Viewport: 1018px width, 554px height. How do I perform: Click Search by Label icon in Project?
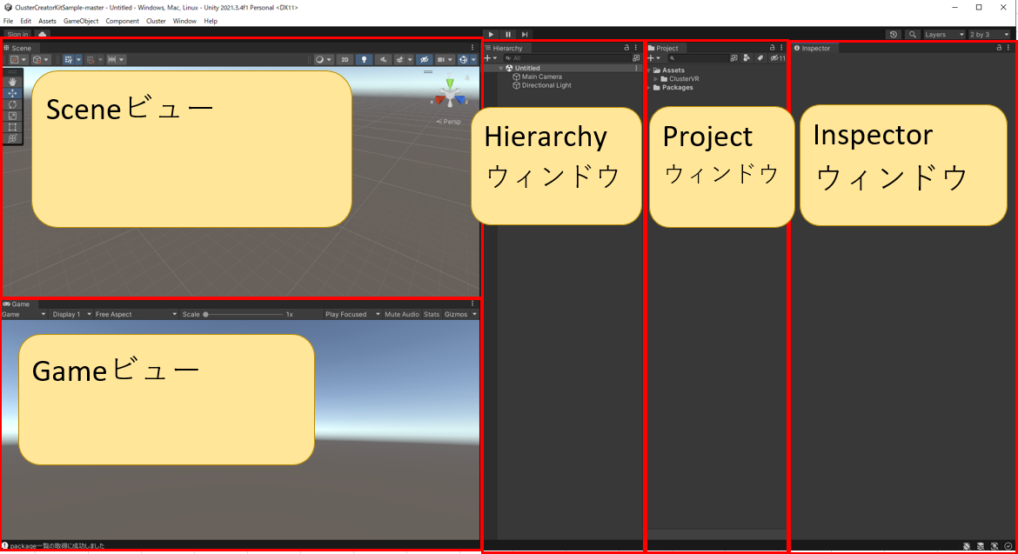[x=760, y=57]
